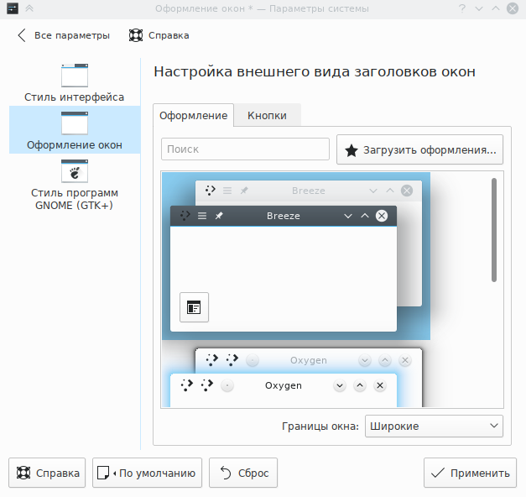526x497 pixels.
Task: Click the Breeze configure button icon
Action: coord(194,307)
